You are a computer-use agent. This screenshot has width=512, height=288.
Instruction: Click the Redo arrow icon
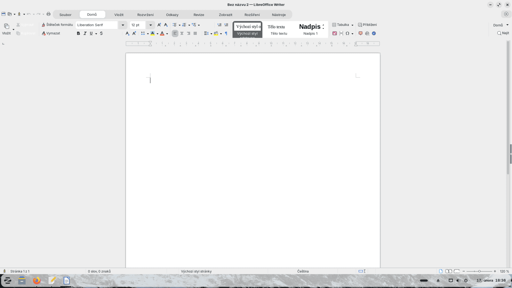click(38, 14)
